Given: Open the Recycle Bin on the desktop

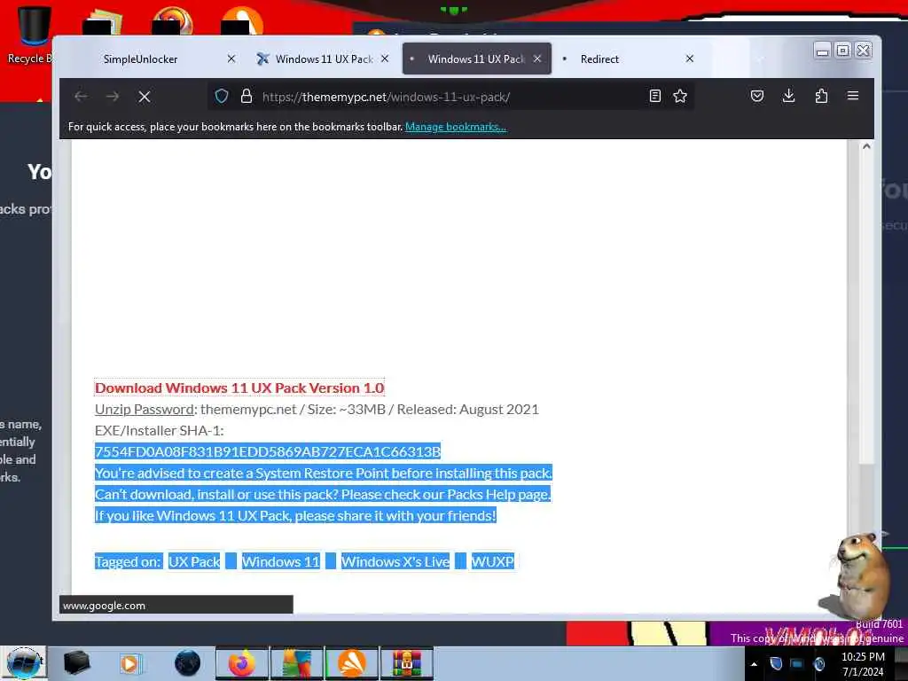Looking at the screenshot, I should pyautogui.click(x=32, y=35).
